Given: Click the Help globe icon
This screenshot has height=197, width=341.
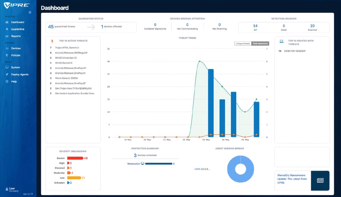Looking at the screenshot, I should coord(7,81).
